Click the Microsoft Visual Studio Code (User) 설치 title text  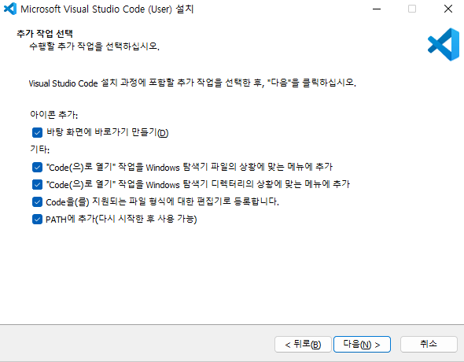[107, 9]
